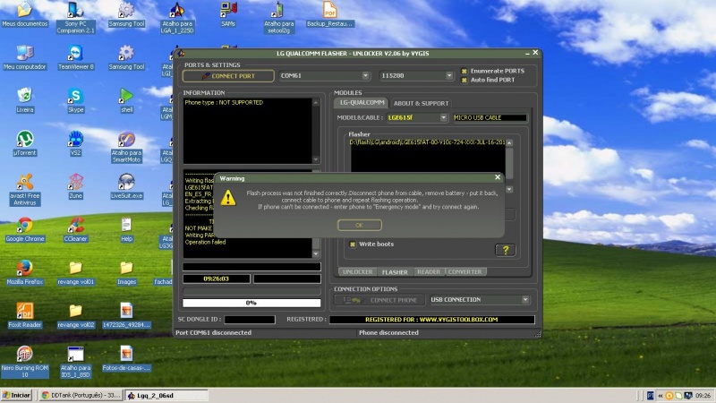Launch CCleaner from desktop
The image size is (716, 403).
[75, 229]
